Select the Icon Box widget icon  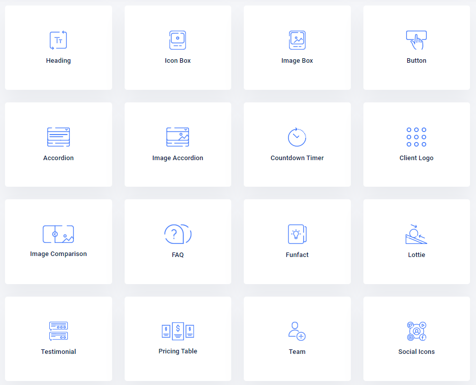pyautogui.click(x=177, y=40)
